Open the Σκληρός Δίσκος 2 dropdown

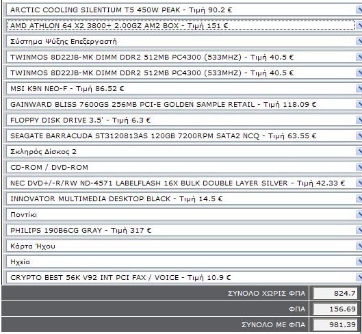point(184,151)
